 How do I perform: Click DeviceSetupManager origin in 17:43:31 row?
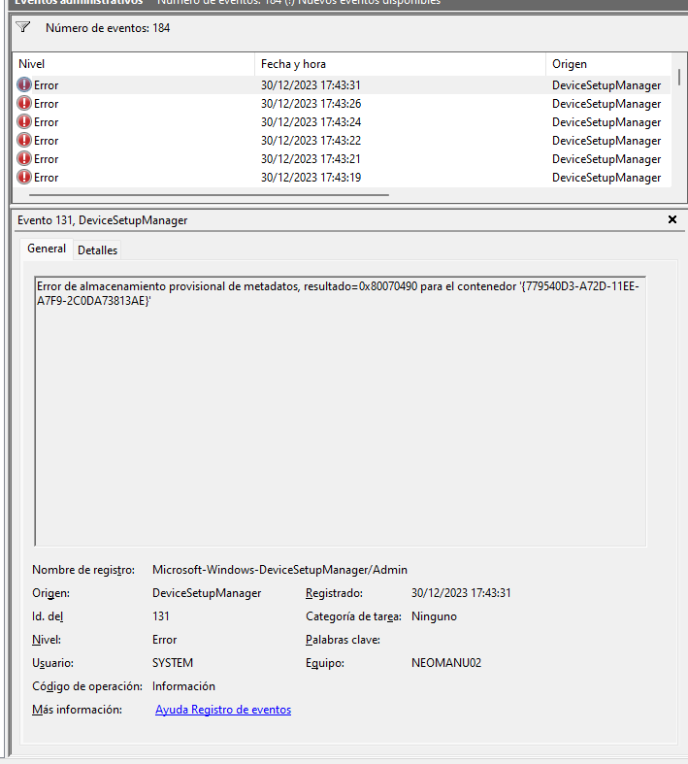coord(606,85)
